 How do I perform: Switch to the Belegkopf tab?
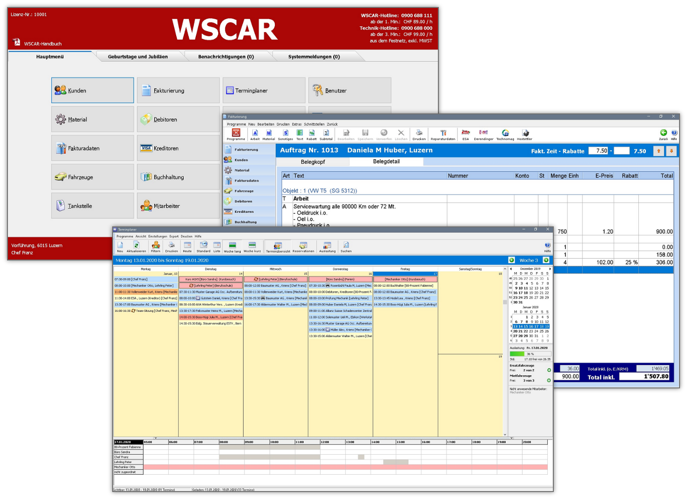(313, 162)
